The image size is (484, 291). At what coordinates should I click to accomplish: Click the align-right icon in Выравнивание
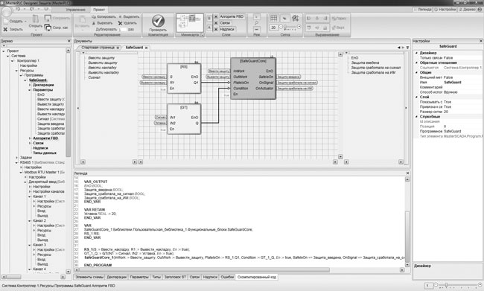325,18
